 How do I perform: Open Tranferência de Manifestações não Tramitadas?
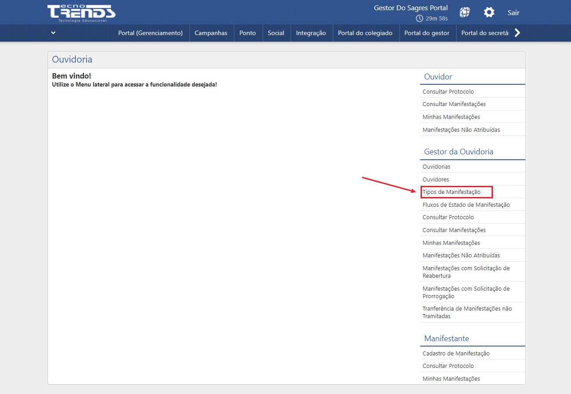(x=467, y=312)
